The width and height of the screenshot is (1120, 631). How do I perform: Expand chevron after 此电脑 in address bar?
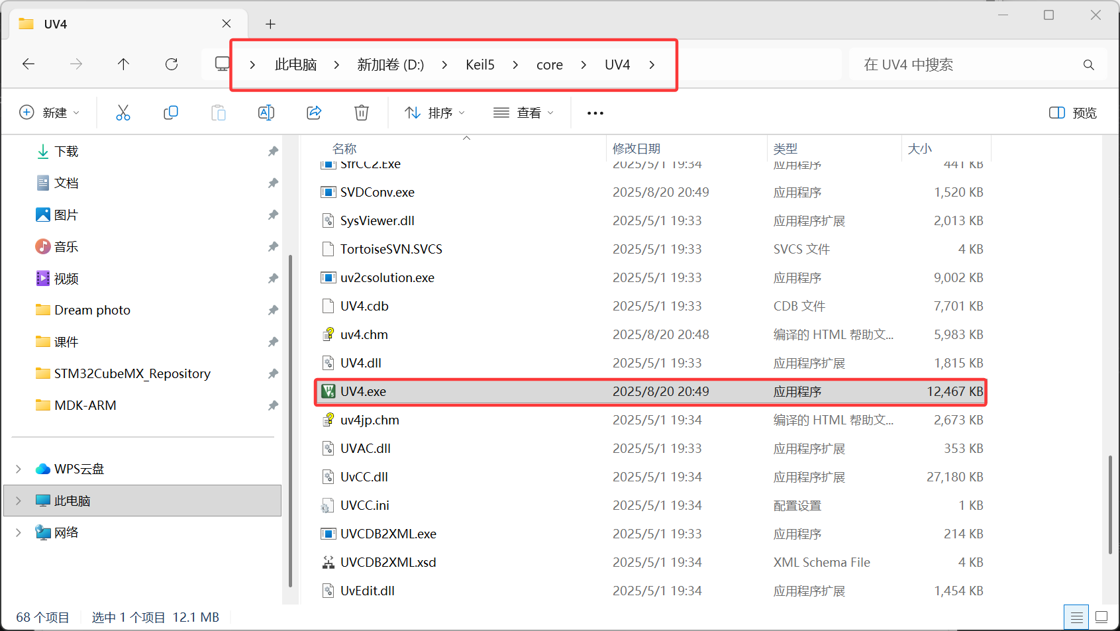click(336, 65)
